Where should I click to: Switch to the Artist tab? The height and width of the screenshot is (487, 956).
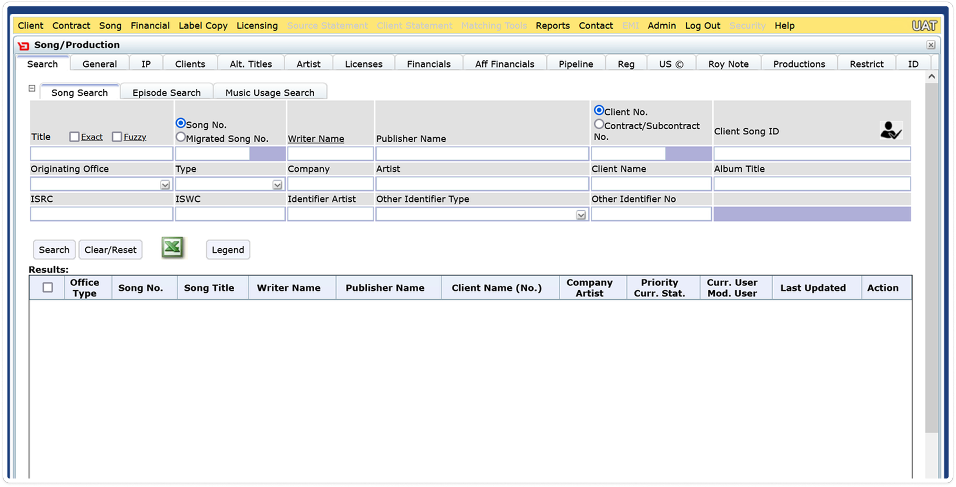[x=308, y=64]
